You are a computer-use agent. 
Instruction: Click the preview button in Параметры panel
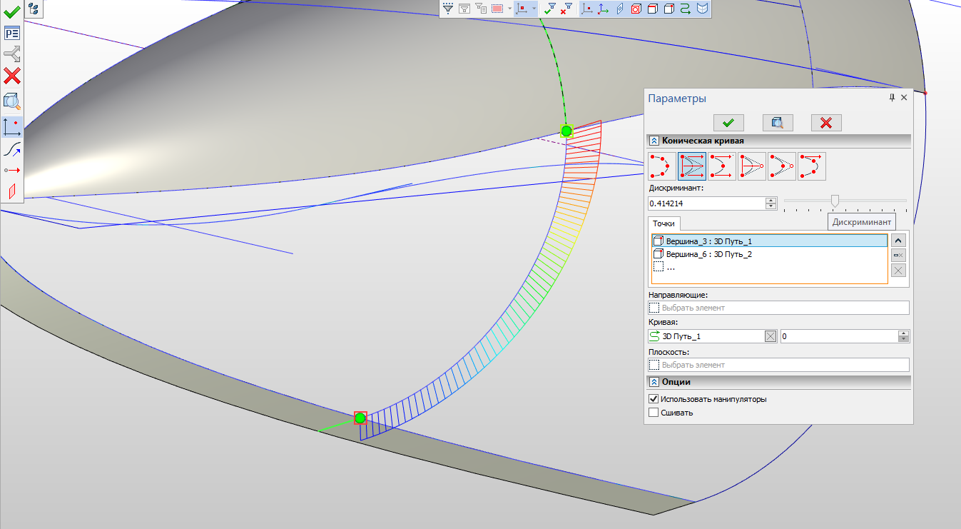point(778,123)
